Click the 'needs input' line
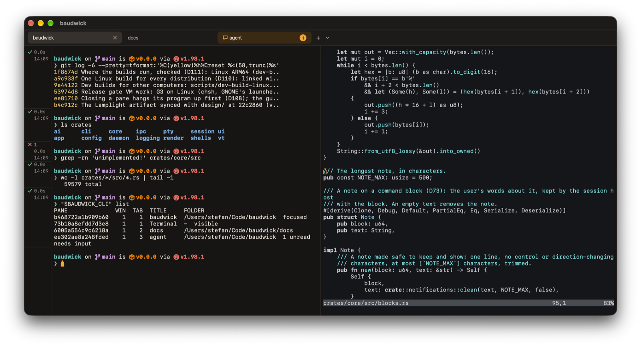The image size is (641, 347). (73, 244)
